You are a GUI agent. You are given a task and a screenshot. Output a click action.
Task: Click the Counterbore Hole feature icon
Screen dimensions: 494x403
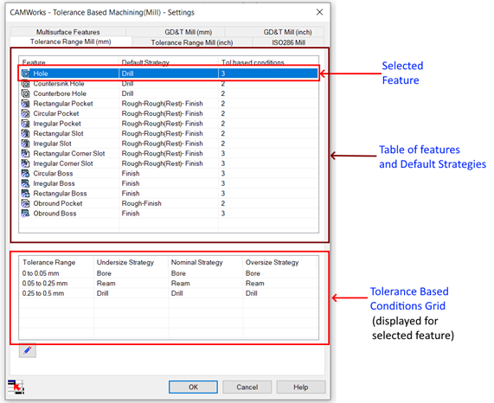pyautogui.click(x=25, y=93)
